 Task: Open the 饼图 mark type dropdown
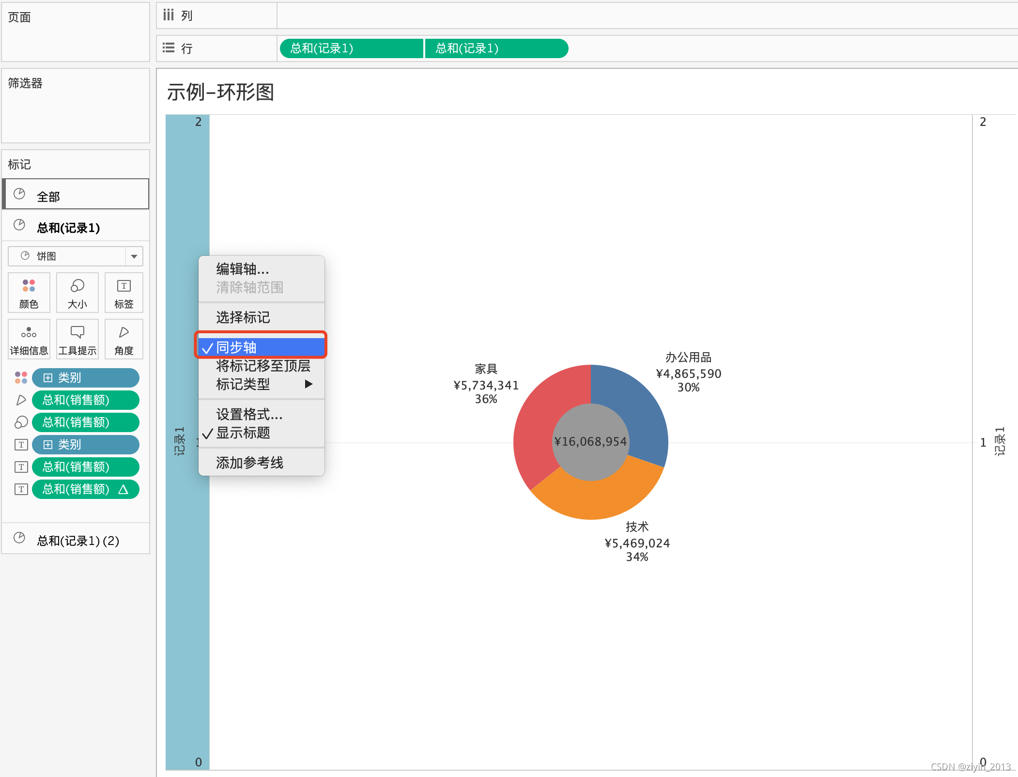tap(134, 256)
